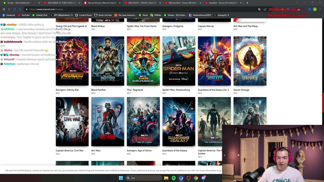Image resolution: width=324 pixels, height=182 pixels.
Task: Click the Avengers: Endgame title link
Action: [x=173, y=26]
